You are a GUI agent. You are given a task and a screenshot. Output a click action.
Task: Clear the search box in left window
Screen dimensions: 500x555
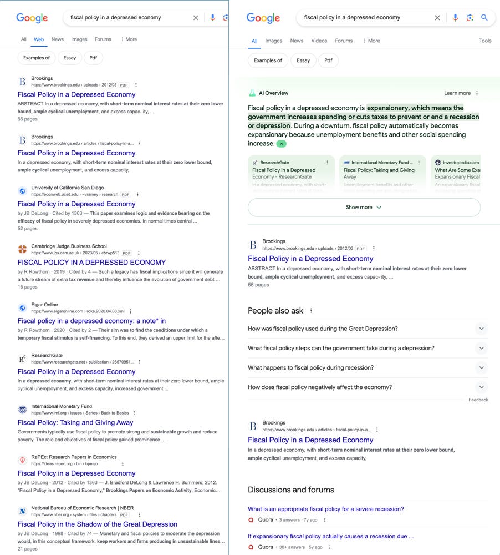pyautogui.click(x=196, y=18)
